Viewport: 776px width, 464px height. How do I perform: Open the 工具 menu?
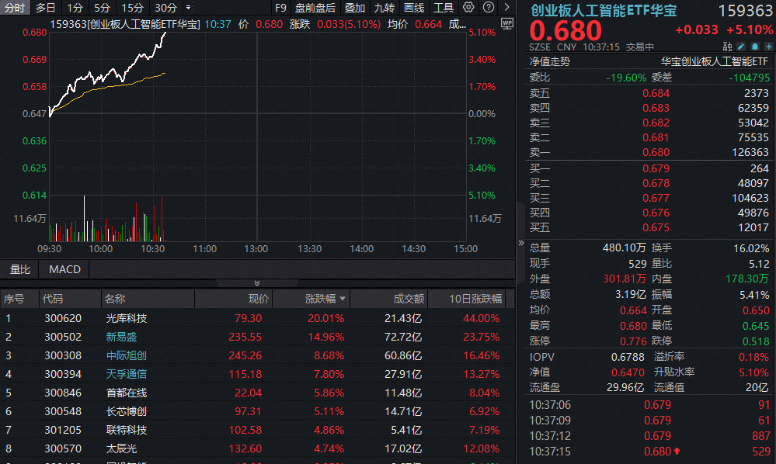443,8
